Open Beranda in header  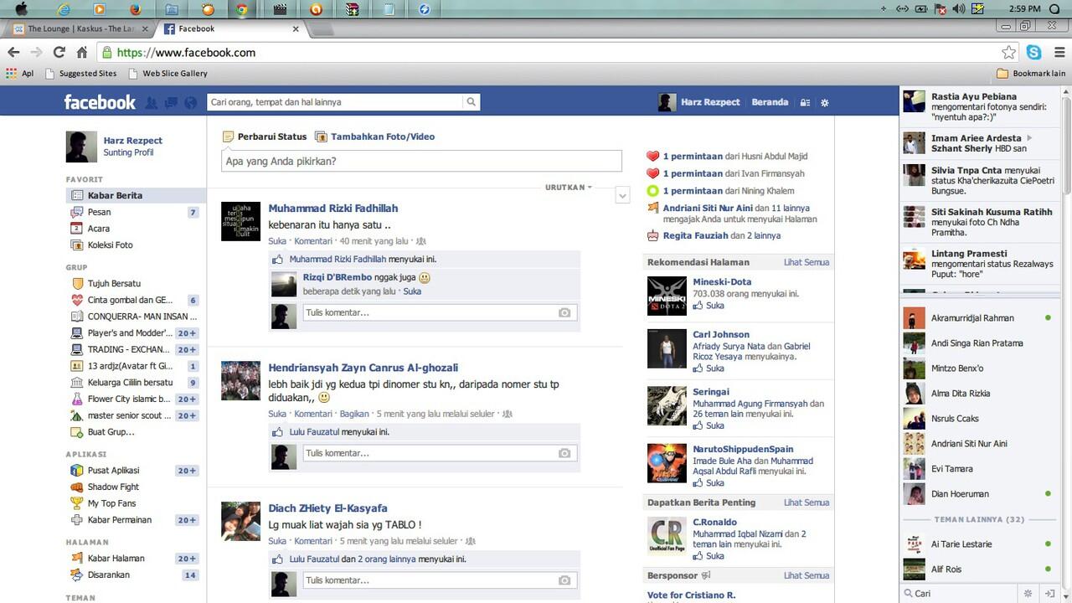[x=770, y=102]
